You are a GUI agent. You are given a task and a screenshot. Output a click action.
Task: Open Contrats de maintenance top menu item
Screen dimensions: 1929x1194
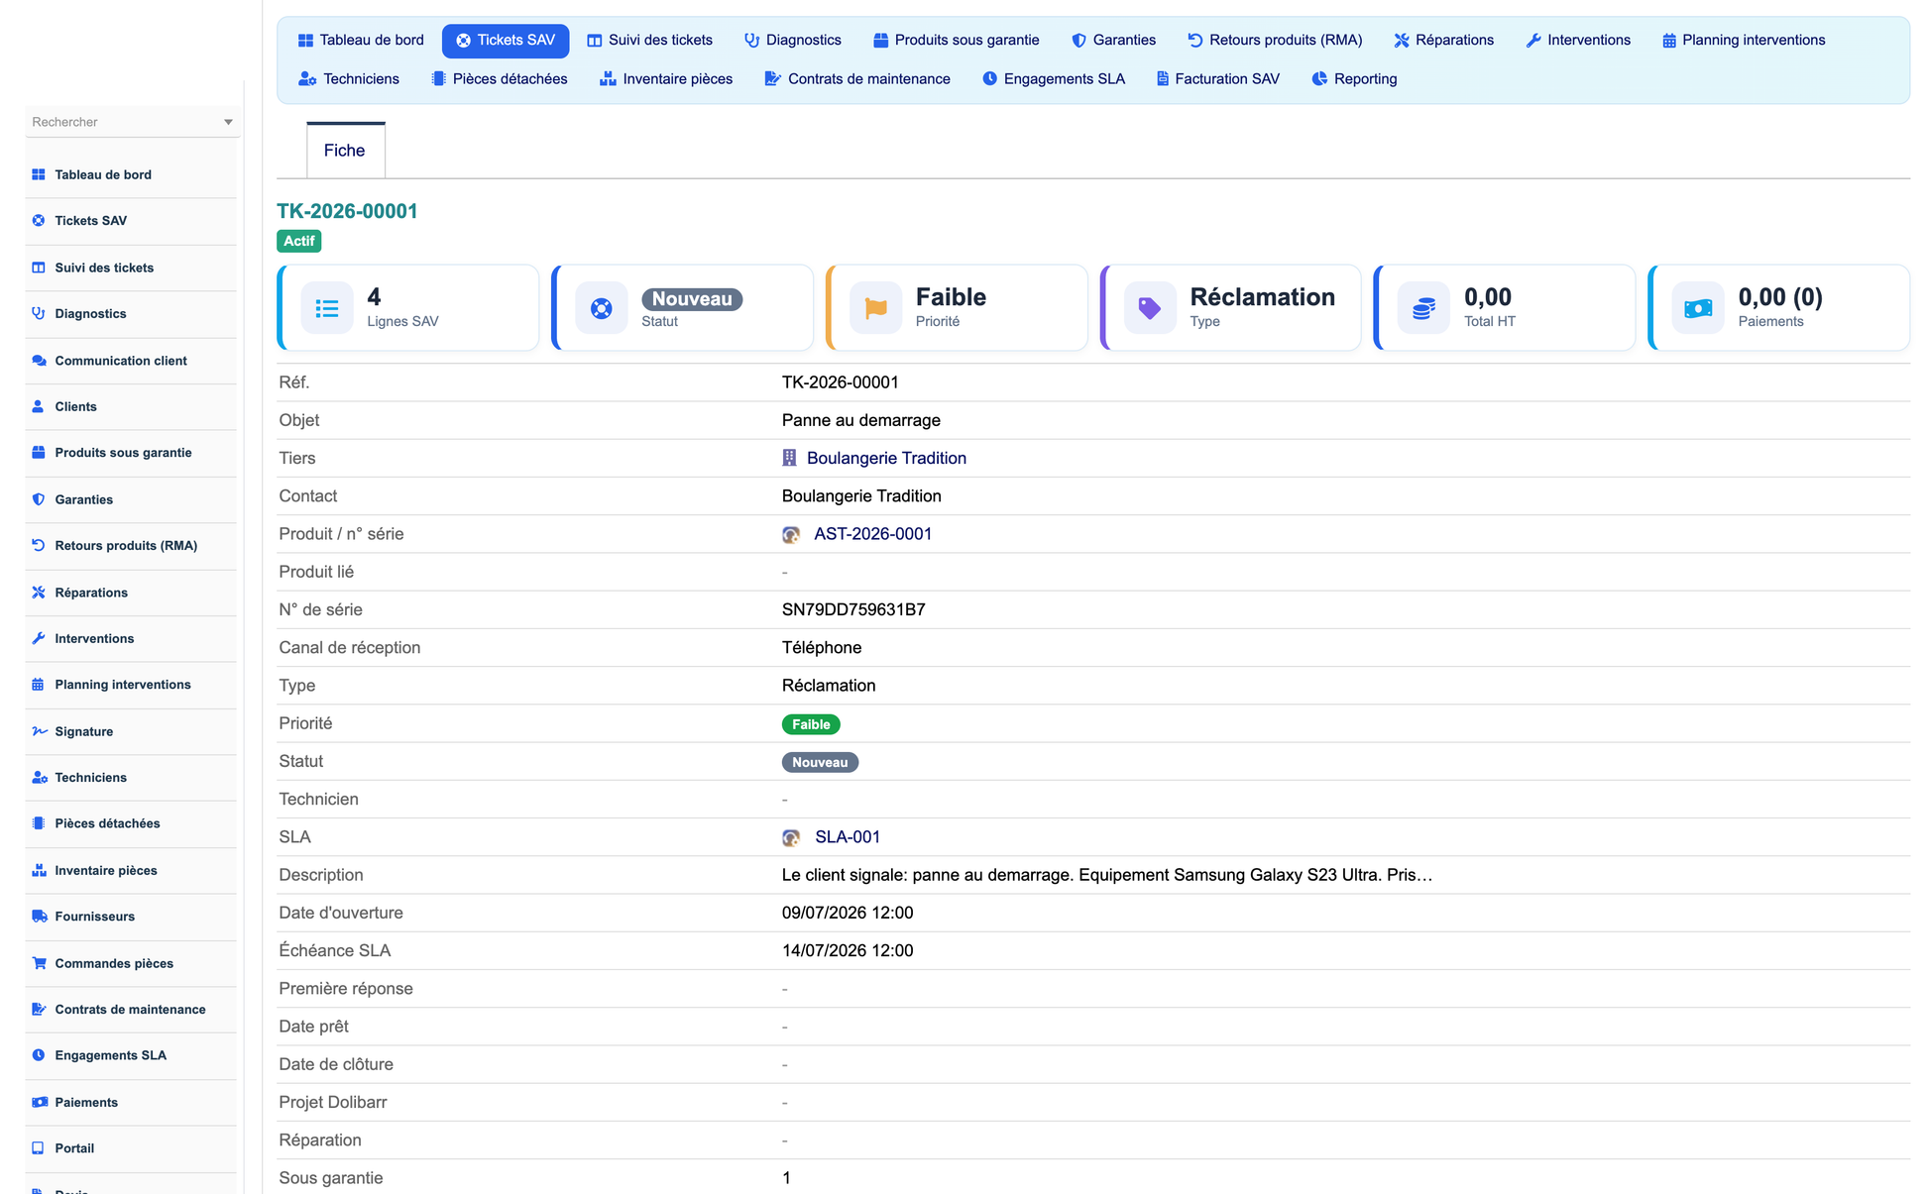tap(857, 79)
